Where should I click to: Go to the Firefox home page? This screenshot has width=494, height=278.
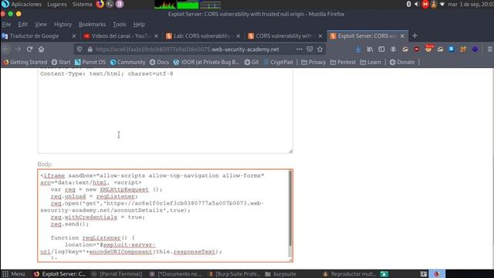pos(41,49)
